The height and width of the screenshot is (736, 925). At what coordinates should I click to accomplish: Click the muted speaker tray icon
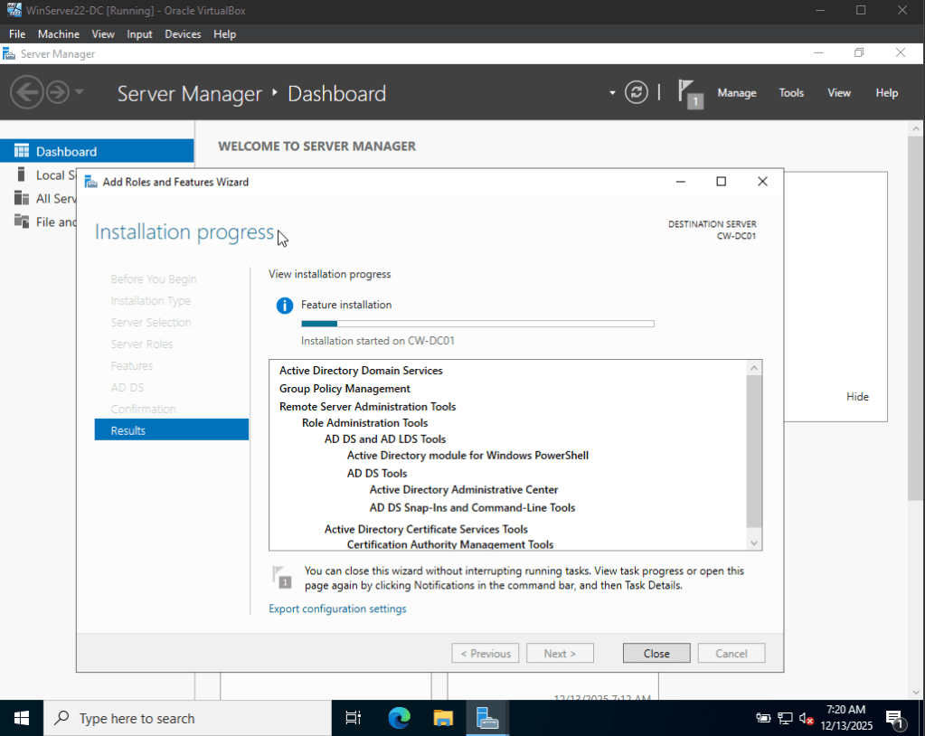click(806, 718)
